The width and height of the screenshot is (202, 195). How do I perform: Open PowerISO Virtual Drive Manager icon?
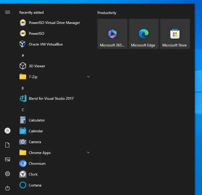click(23, 23)
